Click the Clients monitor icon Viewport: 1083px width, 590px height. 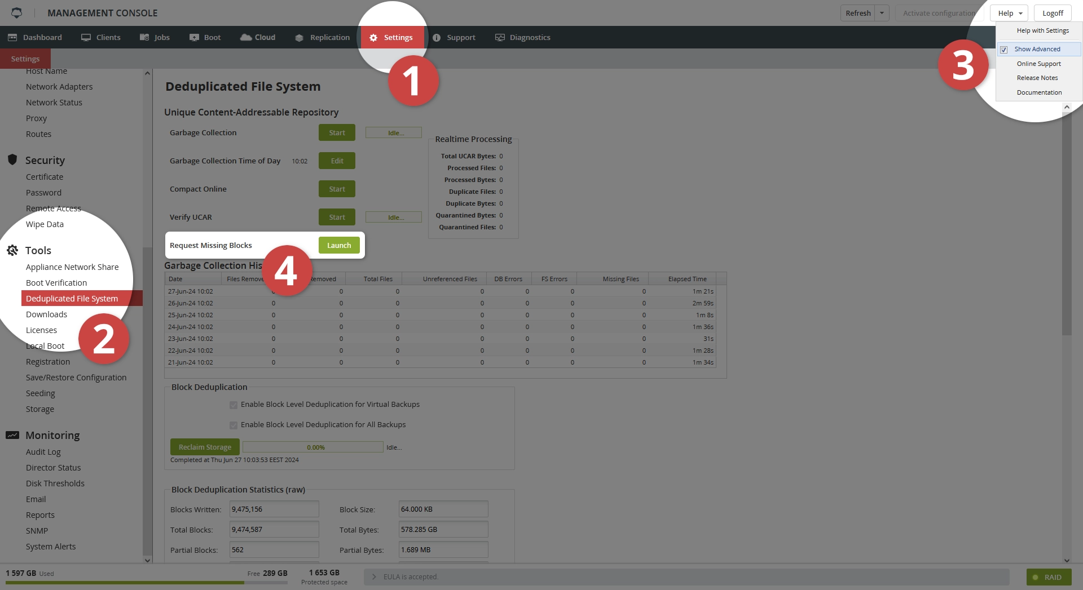86,38
